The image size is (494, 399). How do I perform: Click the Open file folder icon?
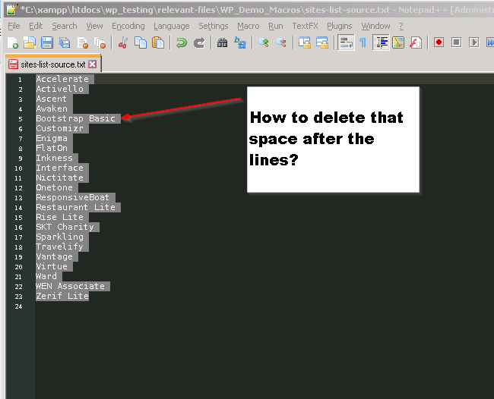point(29,42)
